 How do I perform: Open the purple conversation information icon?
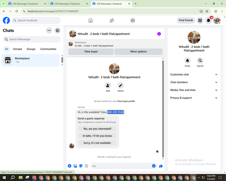(159, 34)
